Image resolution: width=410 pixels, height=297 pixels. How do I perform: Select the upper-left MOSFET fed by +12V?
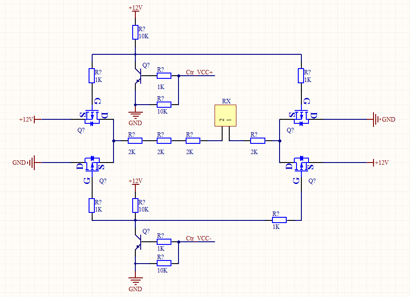(92, 117)
